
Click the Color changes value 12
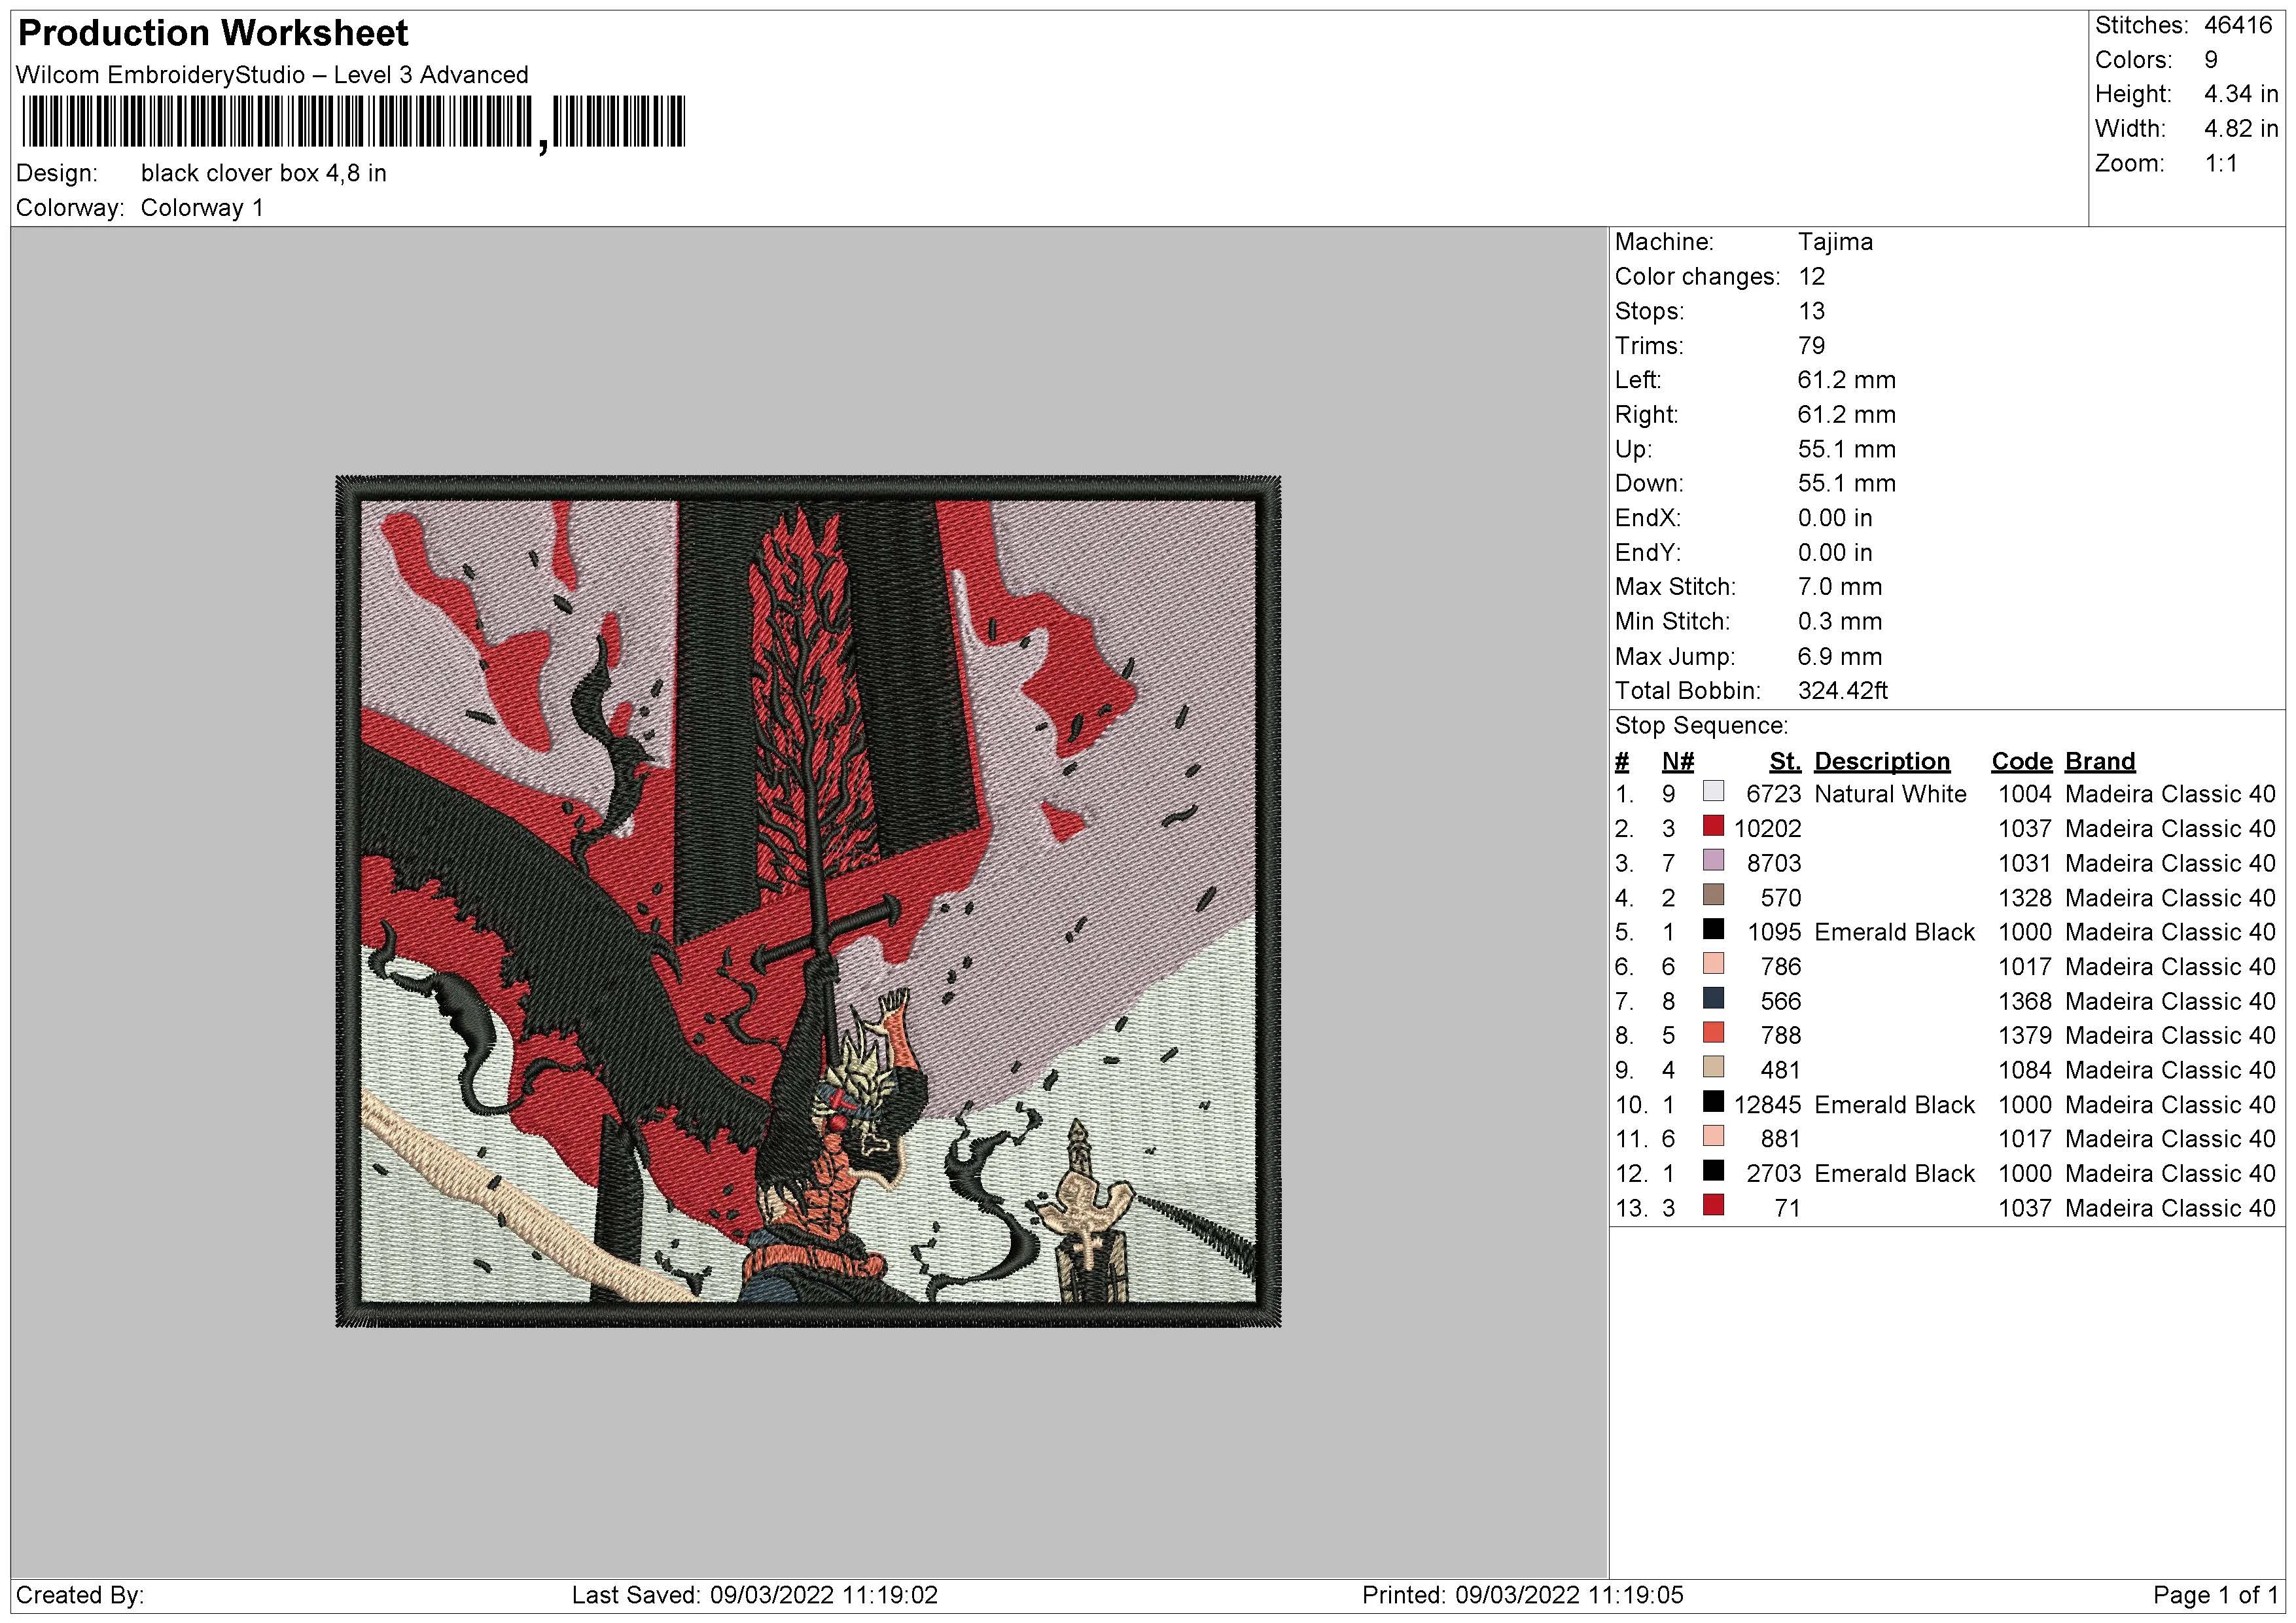1811,277
